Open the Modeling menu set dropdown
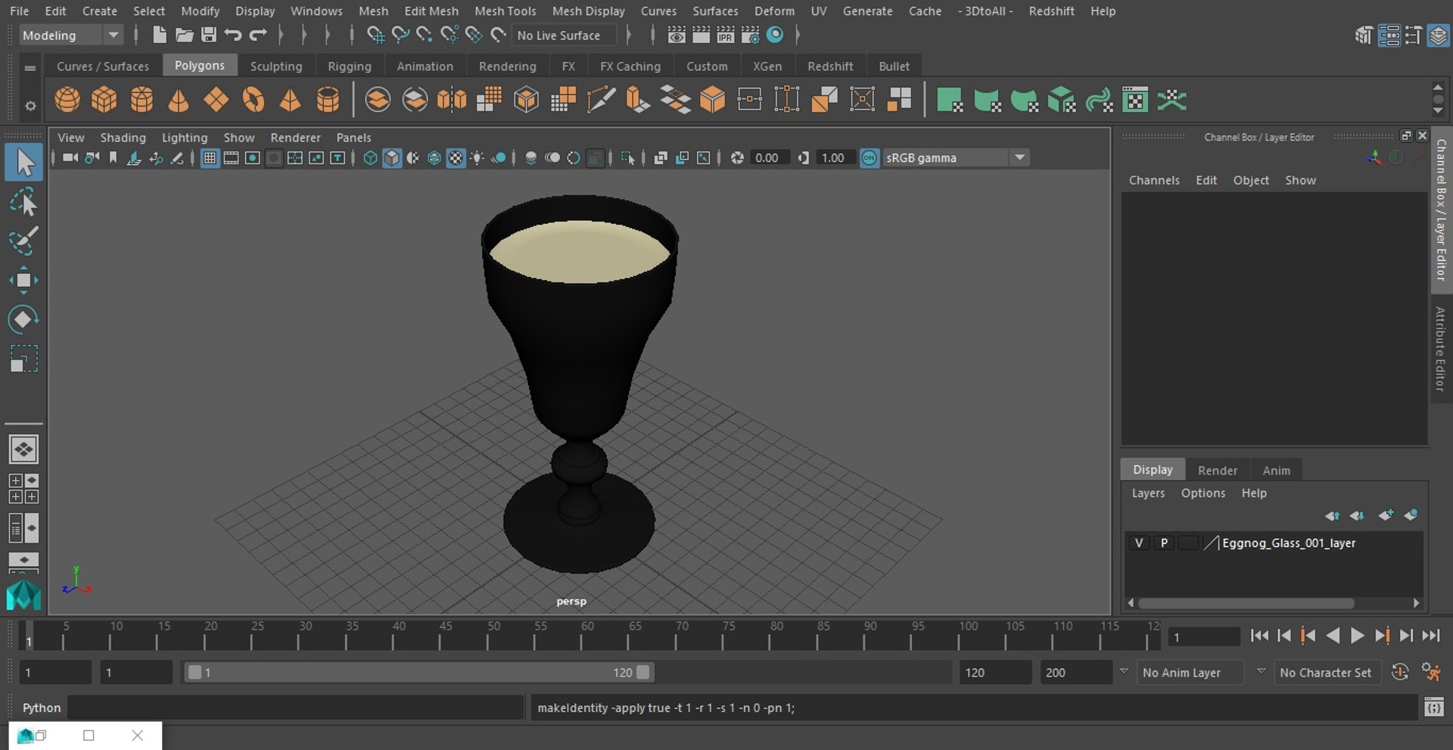The height and width of the screenshot is (750, 1453). (x=71, y=35)
